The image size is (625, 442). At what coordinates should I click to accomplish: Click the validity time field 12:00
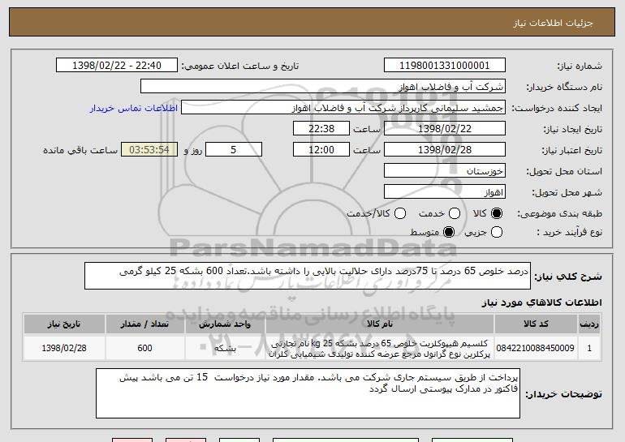[321, 150]
